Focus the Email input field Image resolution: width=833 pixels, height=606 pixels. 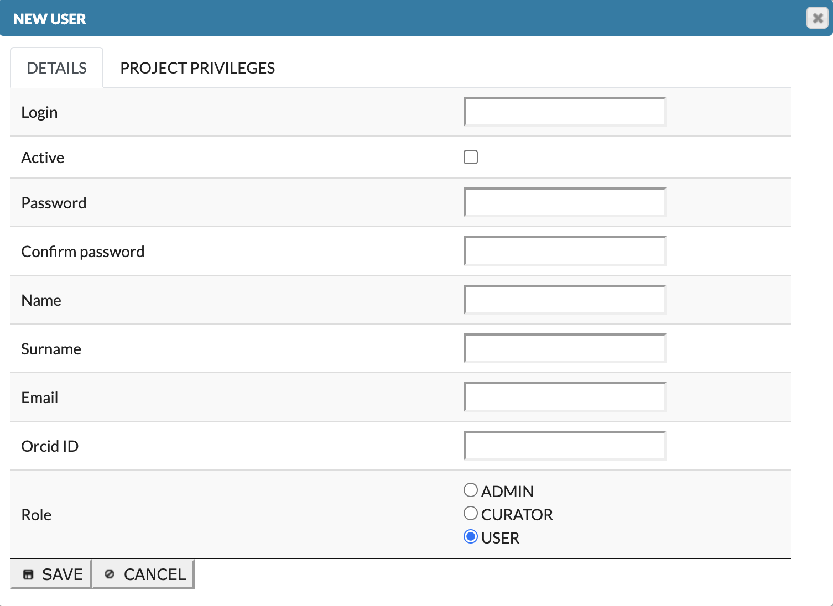[564, 398]
